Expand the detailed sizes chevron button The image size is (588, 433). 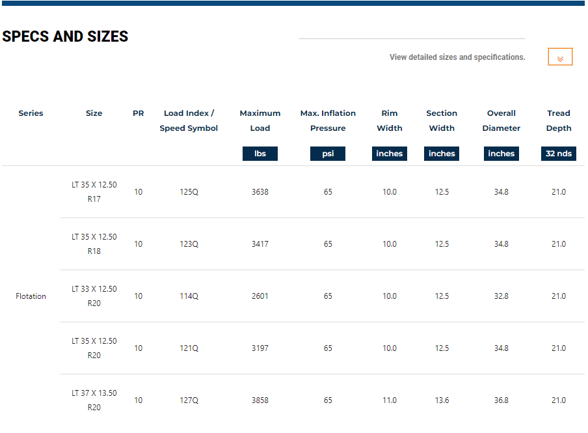(560, 57)
